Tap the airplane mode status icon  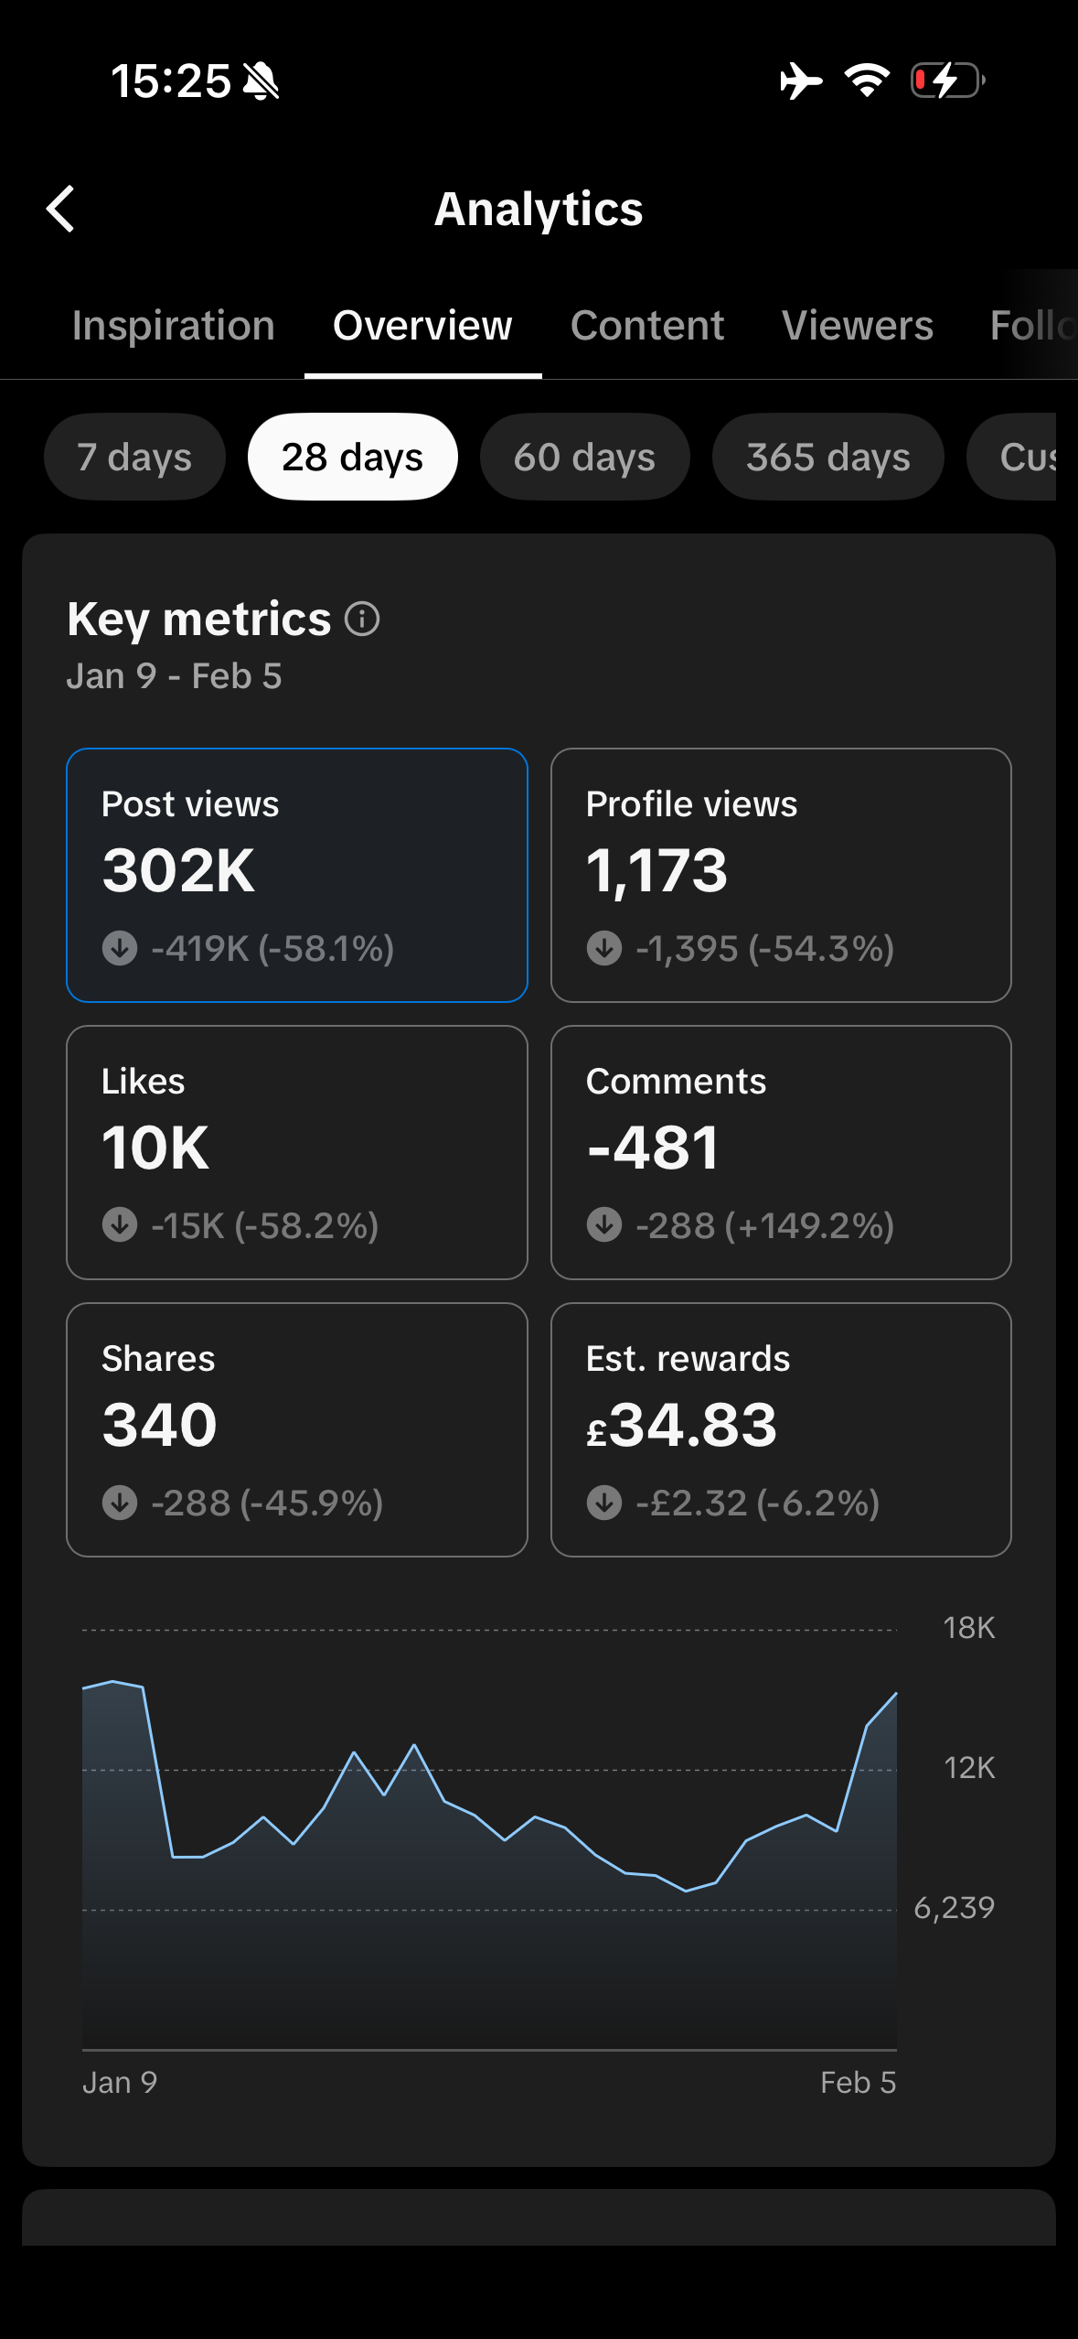tap(801, 81)
